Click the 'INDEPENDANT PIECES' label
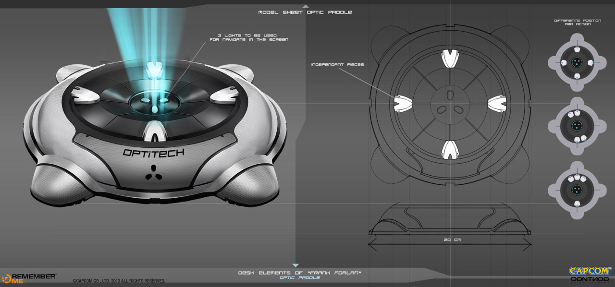 [337, 64]
